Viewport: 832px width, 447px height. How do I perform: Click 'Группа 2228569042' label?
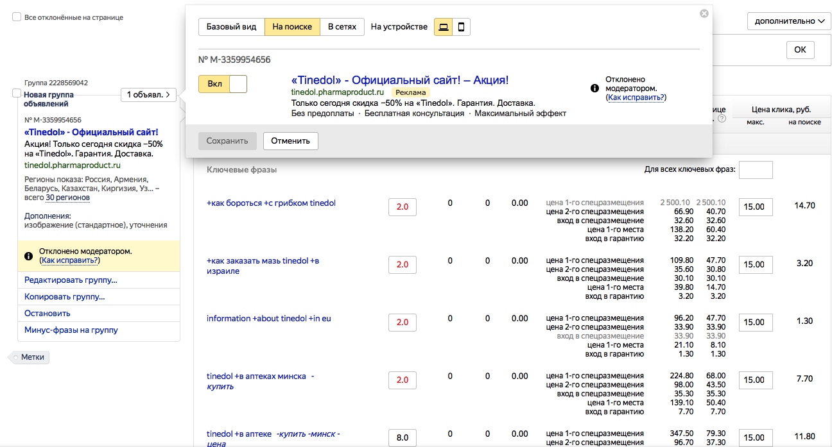pyautogui.click(x=56, y=83)
